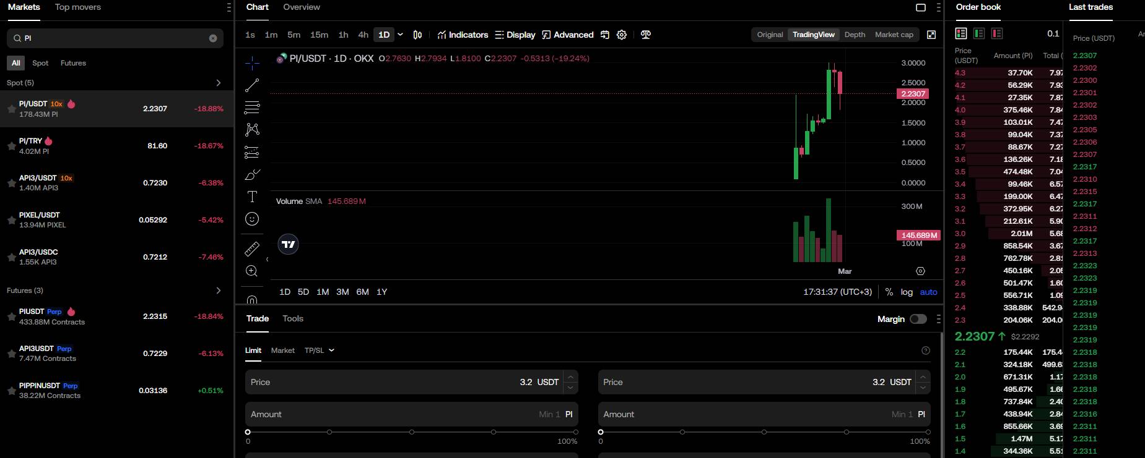The image size is (1145, 458).
Task: Show bids-only order book view
Action: [979, 33]
